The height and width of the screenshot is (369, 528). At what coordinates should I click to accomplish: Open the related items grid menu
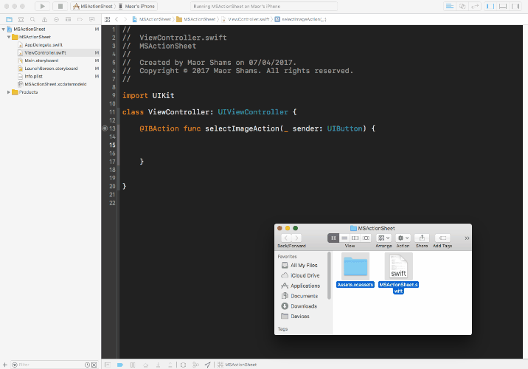[x=107, y=19]
